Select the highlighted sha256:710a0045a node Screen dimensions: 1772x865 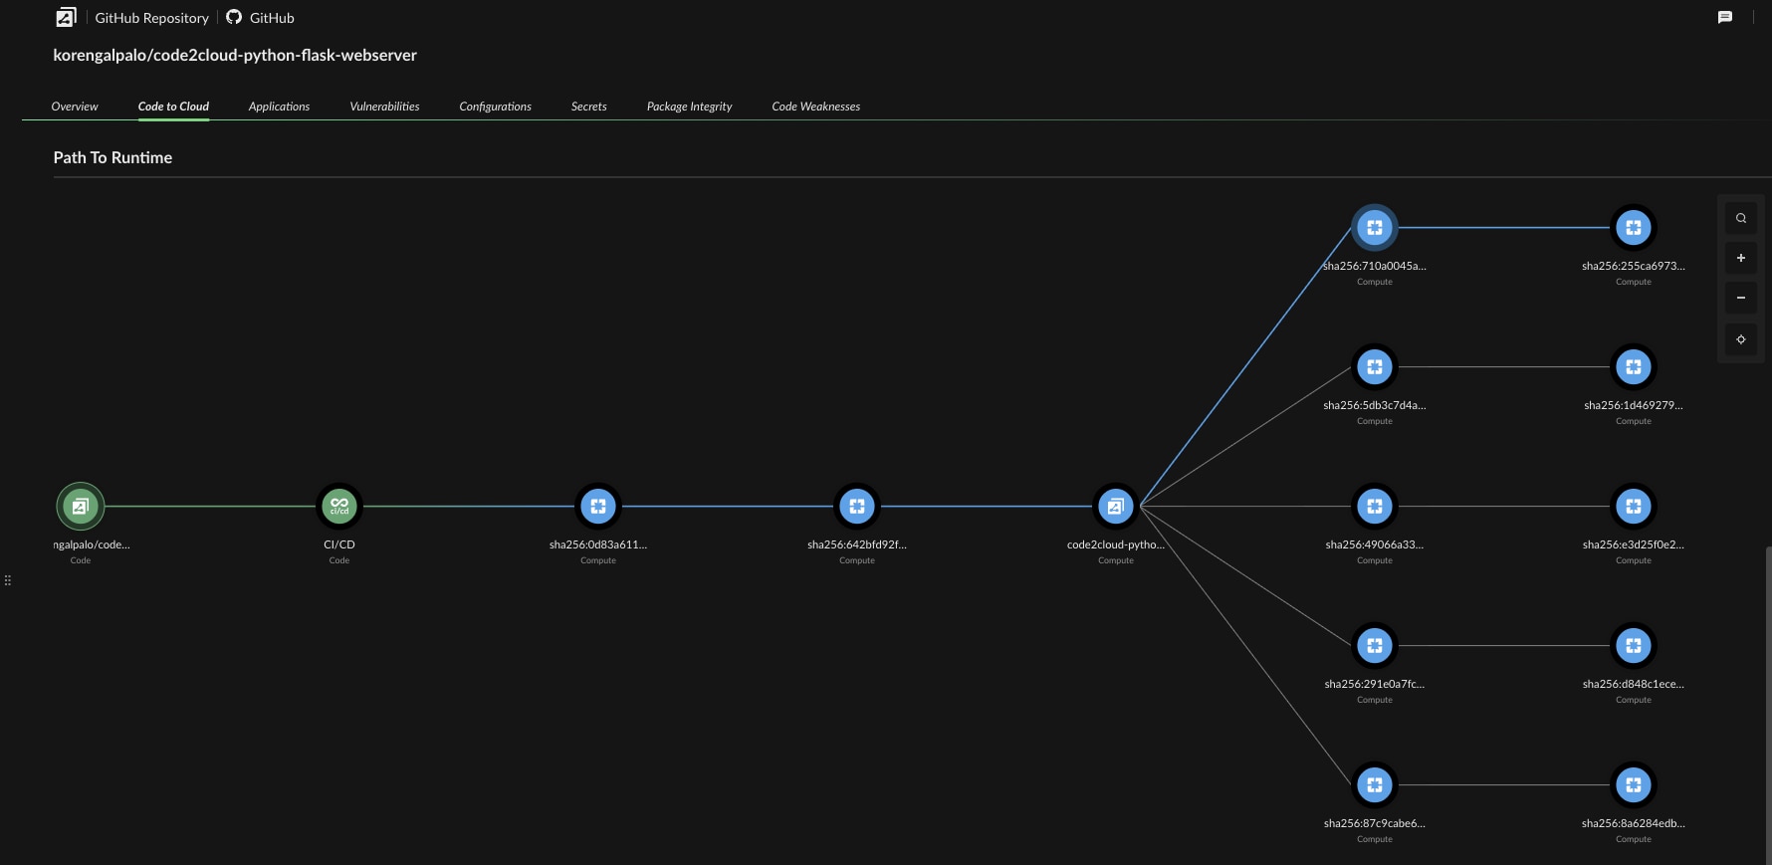coord(1375,228)
